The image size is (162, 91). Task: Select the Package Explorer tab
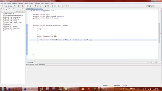click(7, 9)
